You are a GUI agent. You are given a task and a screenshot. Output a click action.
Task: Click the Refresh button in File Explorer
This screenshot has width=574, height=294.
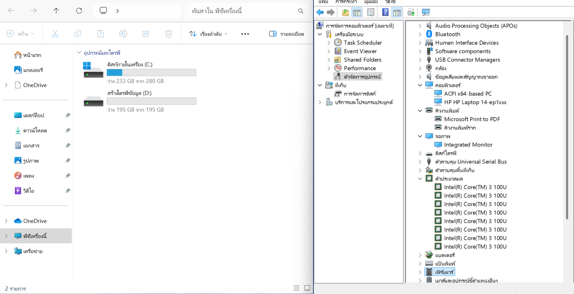(x=79, y=11)
